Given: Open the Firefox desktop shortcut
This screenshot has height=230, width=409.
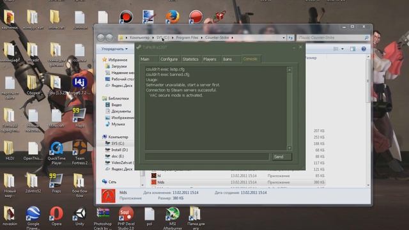Looking at the screenshot, I should 173,17.
